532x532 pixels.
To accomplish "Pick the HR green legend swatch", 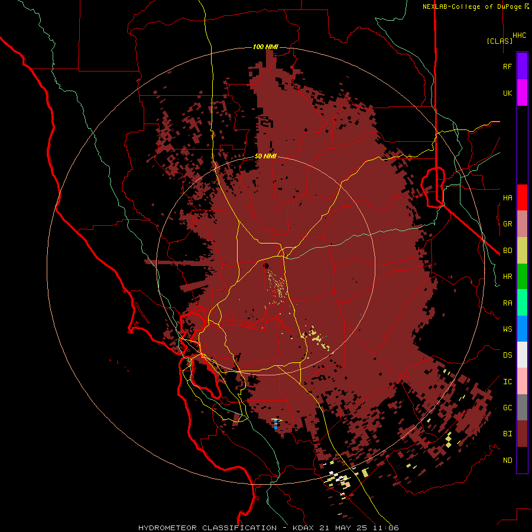I will (522, 277).
